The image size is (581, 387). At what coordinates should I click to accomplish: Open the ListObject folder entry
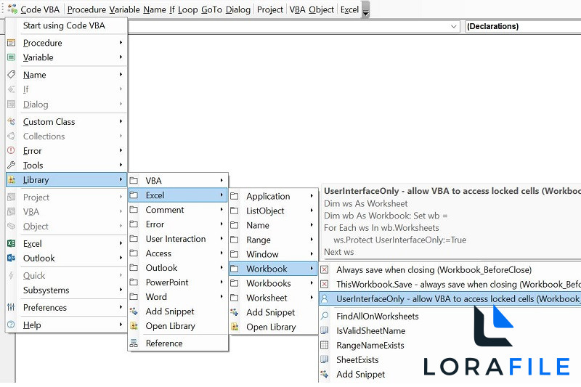[274, 211]
